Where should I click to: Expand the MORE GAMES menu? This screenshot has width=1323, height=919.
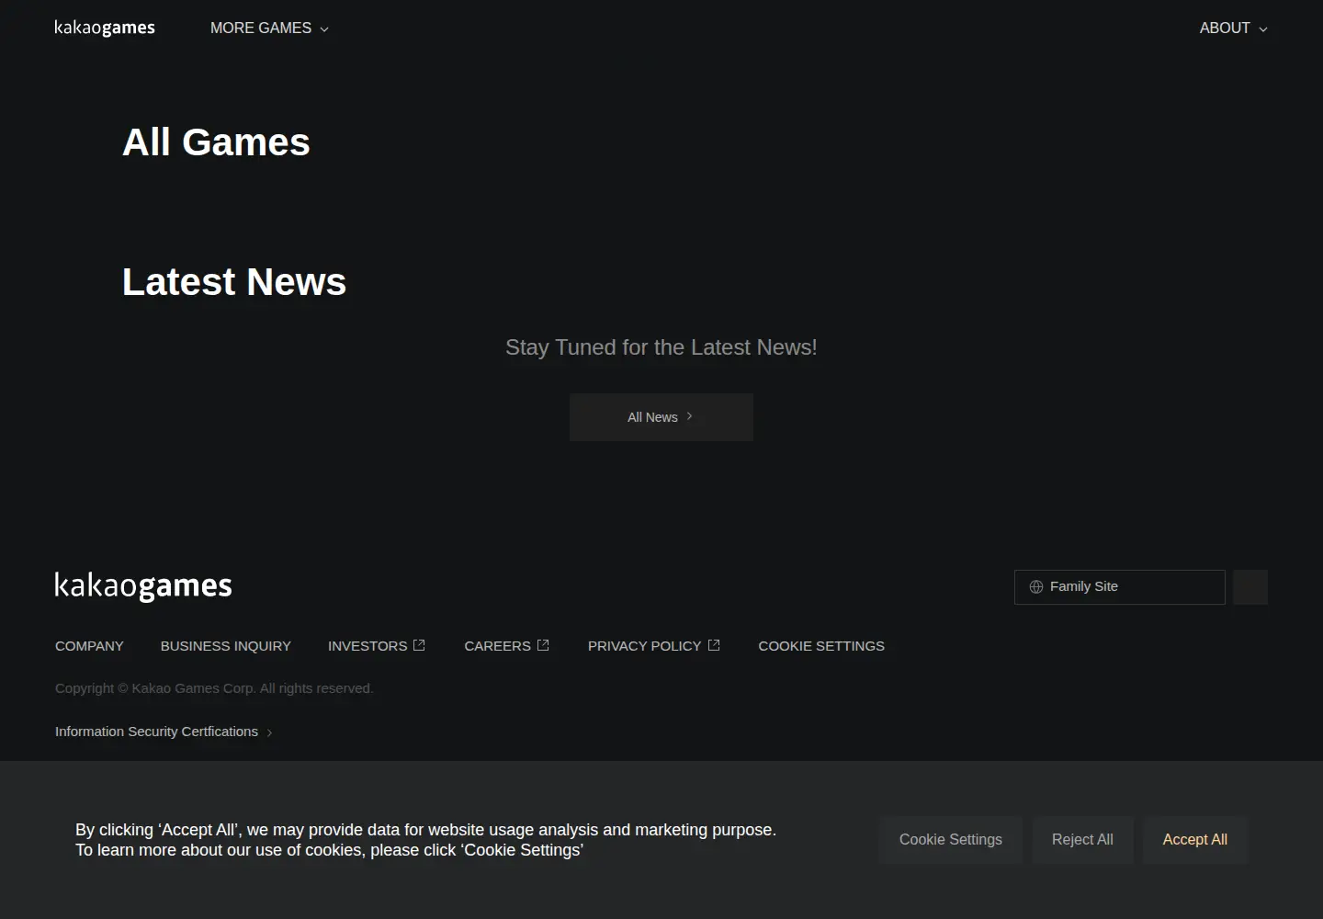point(269,28)
